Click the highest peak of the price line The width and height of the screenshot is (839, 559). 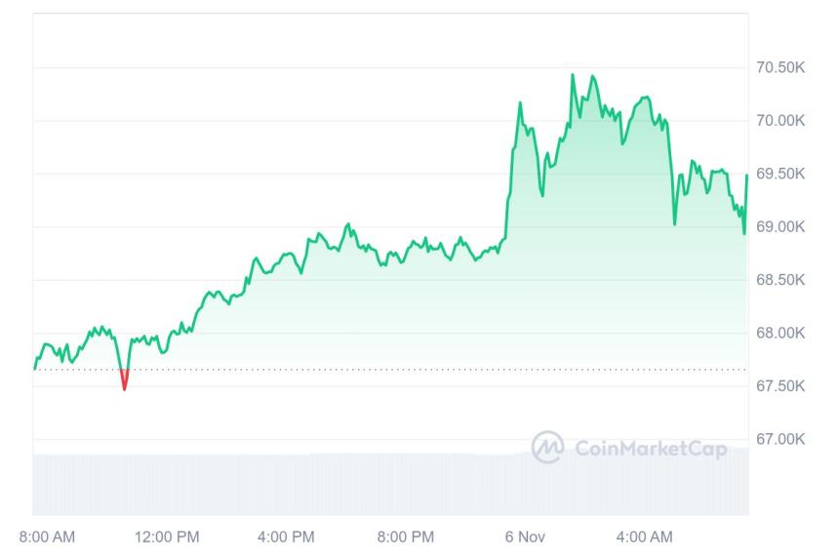pyautogui.click(x=573, y=75)
